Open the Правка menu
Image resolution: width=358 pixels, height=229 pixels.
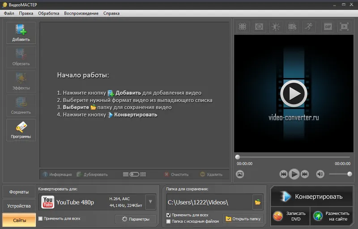tap(26, 13)
